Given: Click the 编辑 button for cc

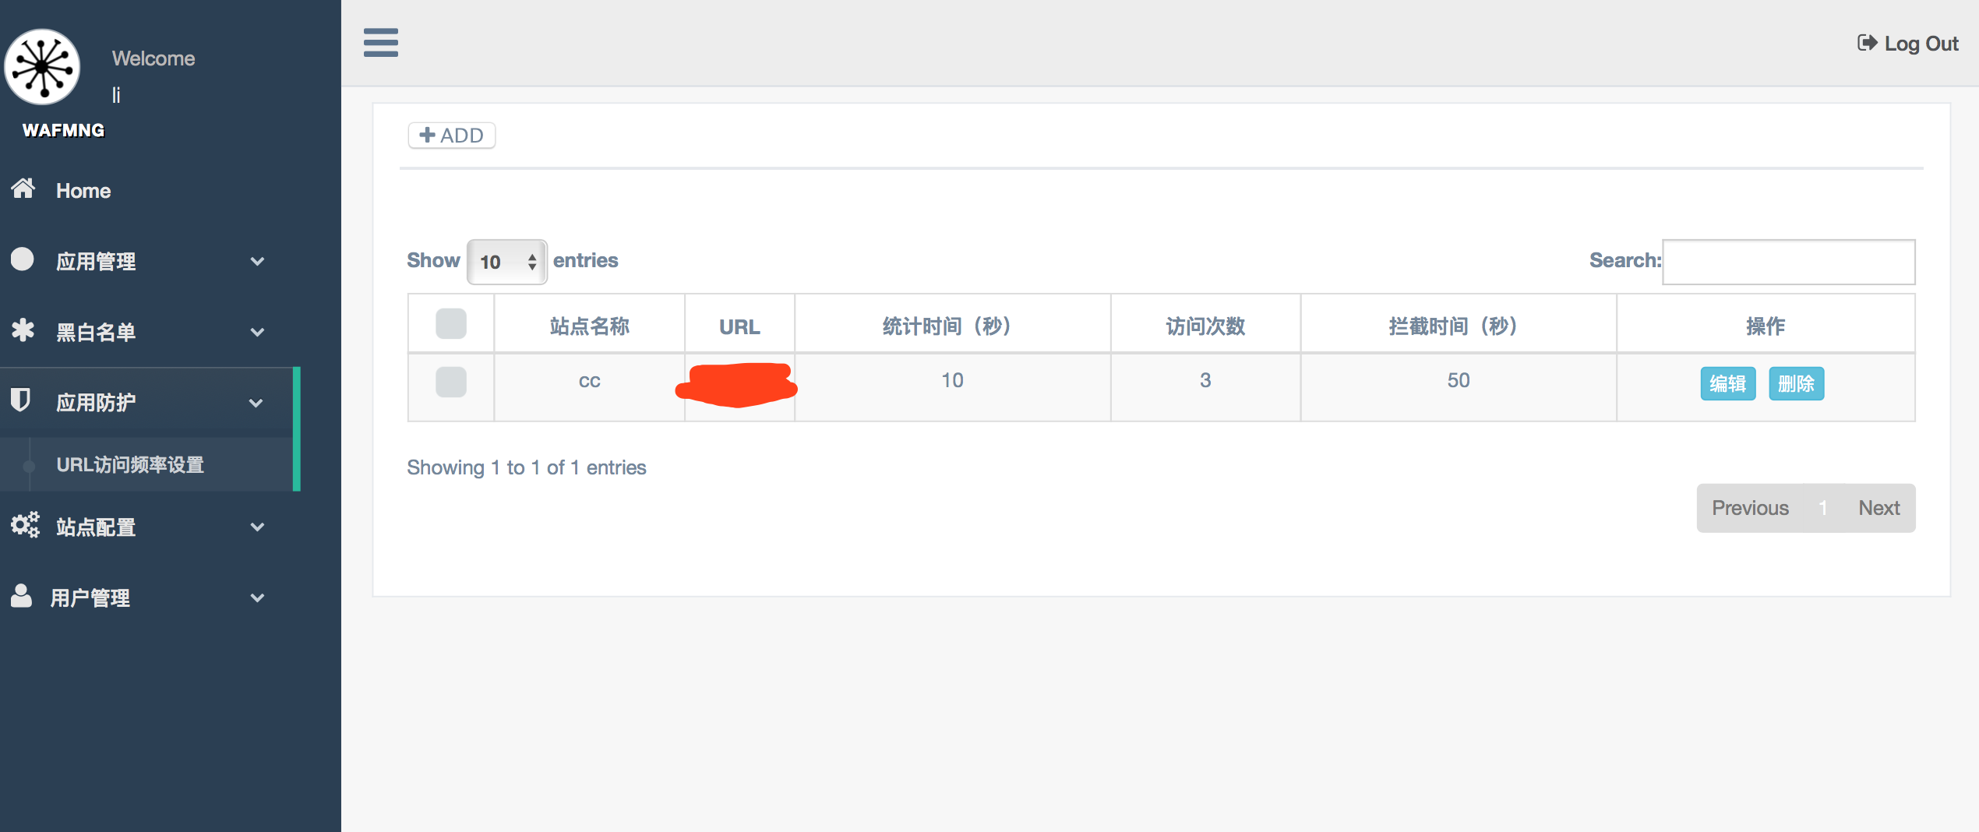Looking at the screenshot, I should click(1727, 383).
